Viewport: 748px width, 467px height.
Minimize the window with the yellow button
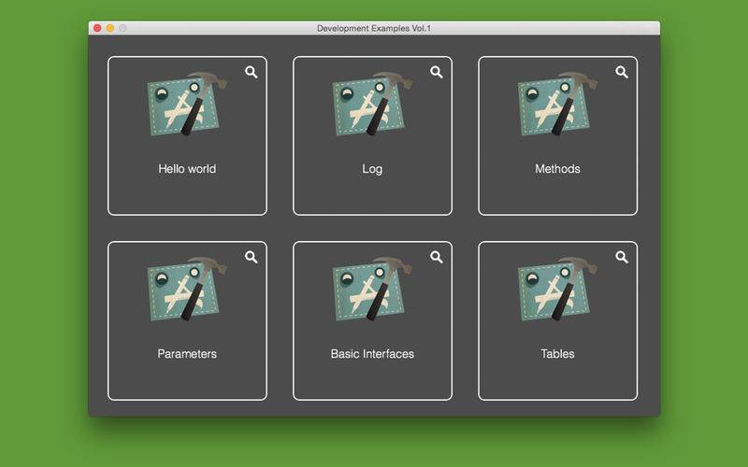pos(110,28)
